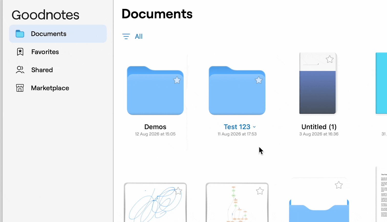Viewport: 387px width, 222px height.
Task: Click the Demos folder name
Action: tap(155, 127)
